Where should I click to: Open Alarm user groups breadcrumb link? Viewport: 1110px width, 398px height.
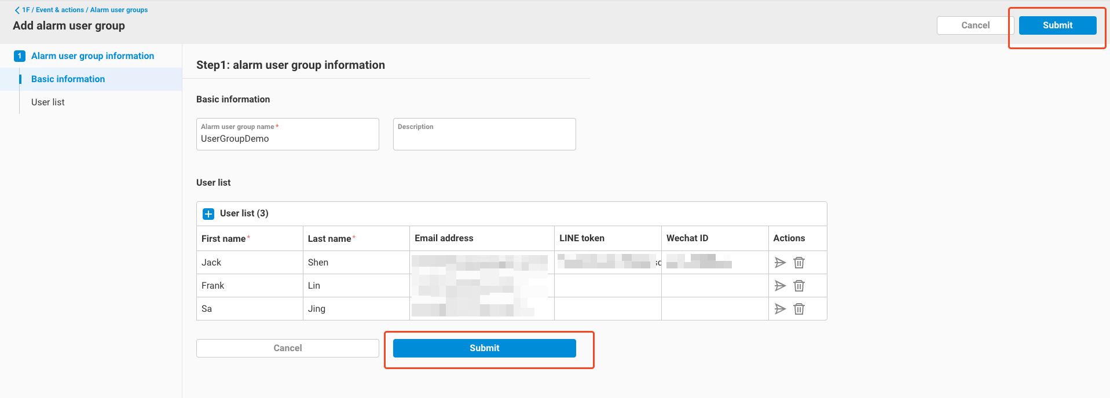click(x=119, y=10)
